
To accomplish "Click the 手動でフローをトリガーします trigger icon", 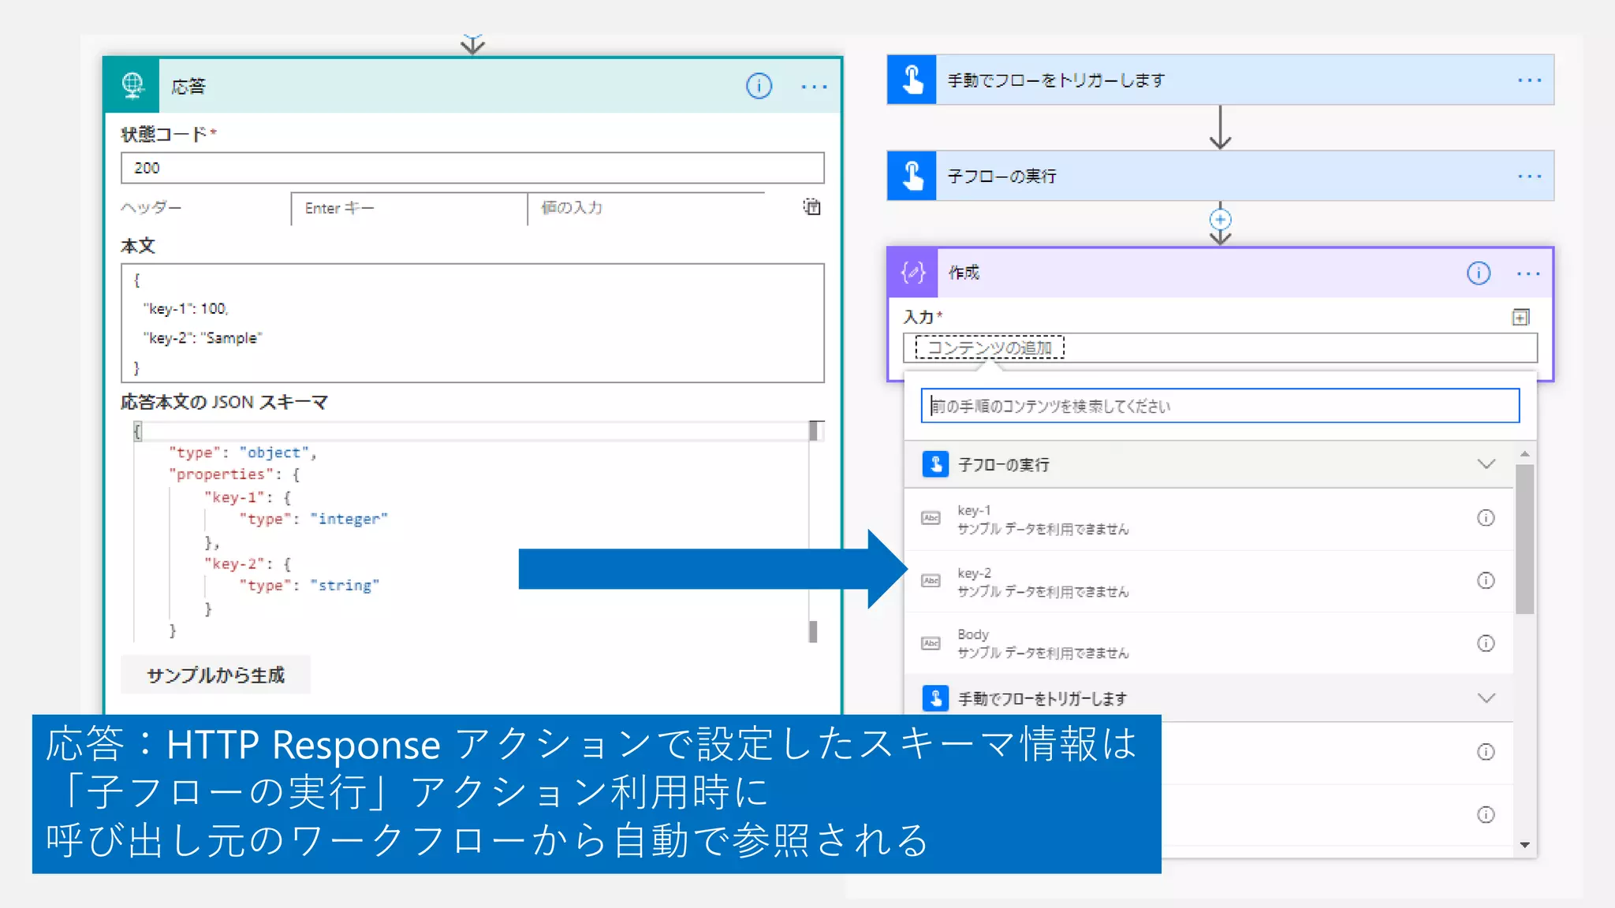I will pos(912,80).
